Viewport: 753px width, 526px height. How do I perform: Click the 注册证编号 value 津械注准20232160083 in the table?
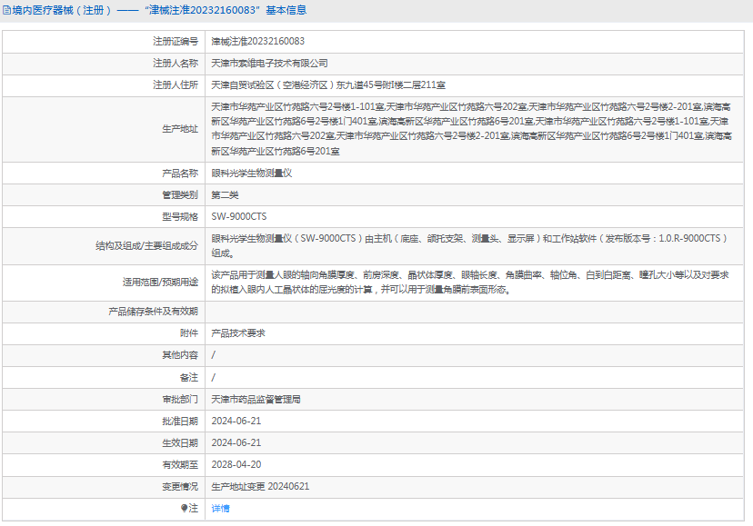point(258,41)
